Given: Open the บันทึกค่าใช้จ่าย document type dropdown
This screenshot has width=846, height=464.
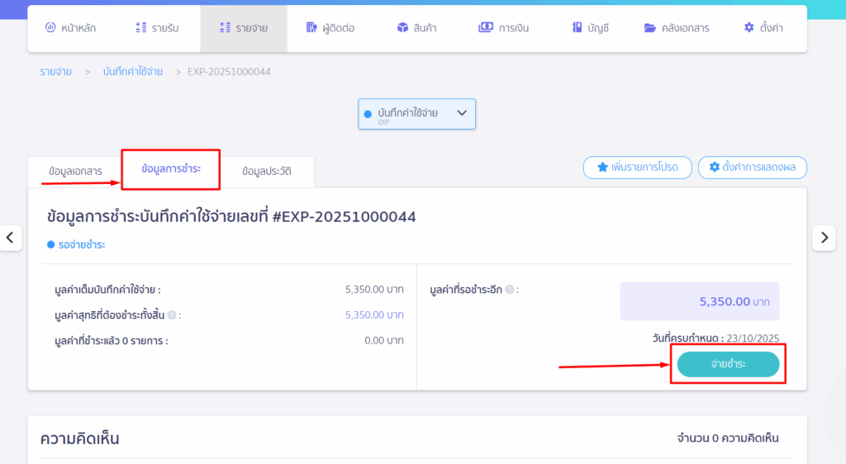Looking at the screenshot, I should [416, 114].
